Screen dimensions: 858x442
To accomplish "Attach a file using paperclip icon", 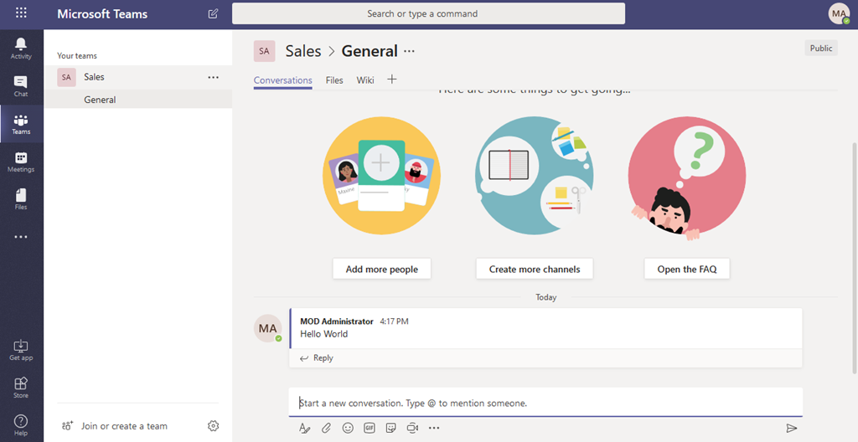I will [326, 428].
